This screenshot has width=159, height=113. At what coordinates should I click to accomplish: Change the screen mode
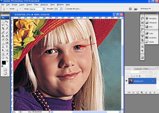click(x=5, y=74)
